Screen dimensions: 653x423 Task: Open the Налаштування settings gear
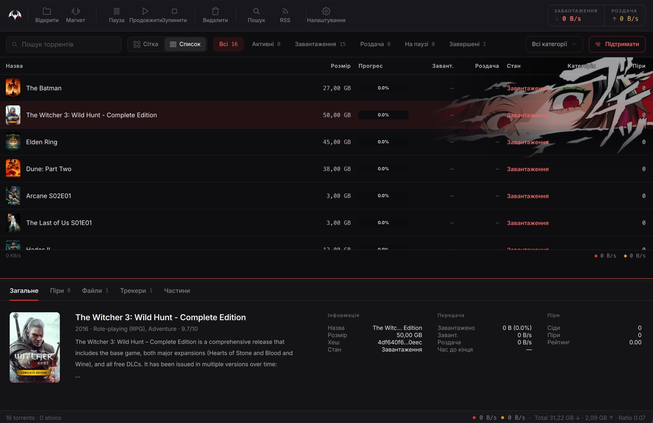[326, 15]
